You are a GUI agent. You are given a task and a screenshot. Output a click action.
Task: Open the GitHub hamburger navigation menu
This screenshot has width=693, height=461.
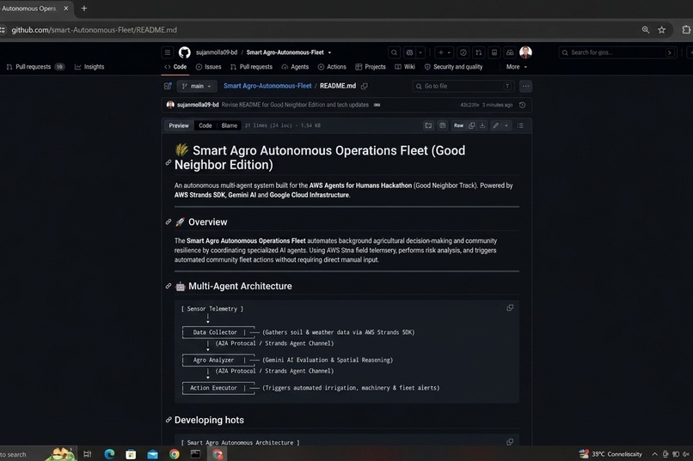click(168, 52)
